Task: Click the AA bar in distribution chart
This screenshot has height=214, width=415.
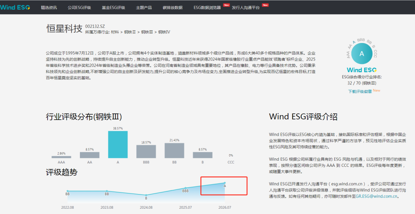Action: pos(90,155)
